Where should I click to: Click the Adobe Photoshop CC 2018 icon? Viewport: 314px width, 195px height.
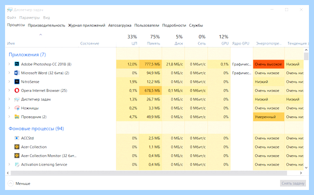coord(17,64)
